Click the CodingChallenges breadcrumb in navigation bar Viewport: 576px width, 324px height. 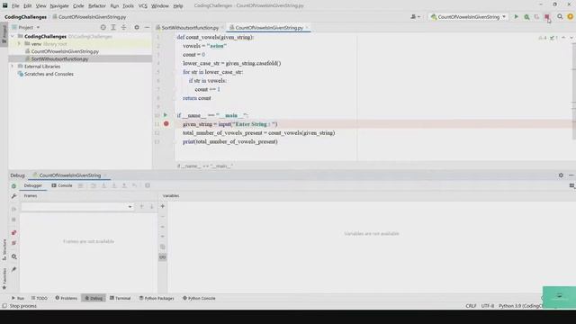(25, 17)
